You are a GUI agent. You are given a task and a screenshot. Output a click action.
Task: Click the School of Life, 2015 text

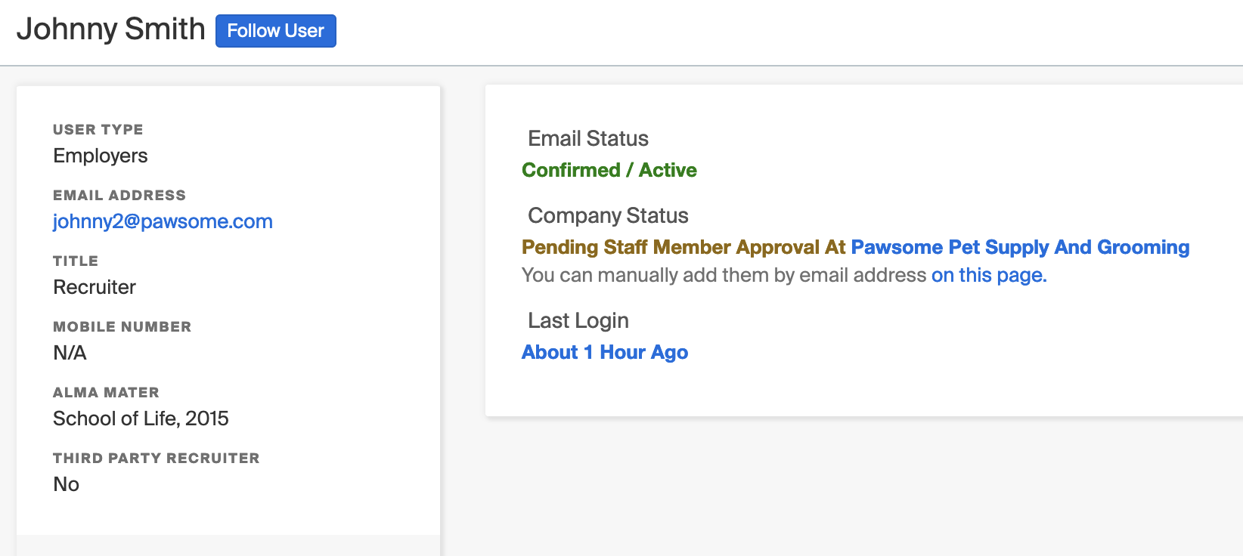click(x=141, y=419)
